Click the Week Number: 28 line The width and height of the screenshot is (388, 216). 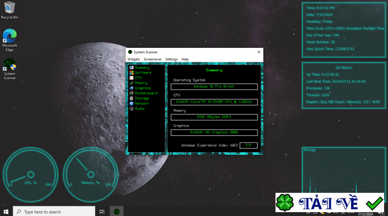321,42
